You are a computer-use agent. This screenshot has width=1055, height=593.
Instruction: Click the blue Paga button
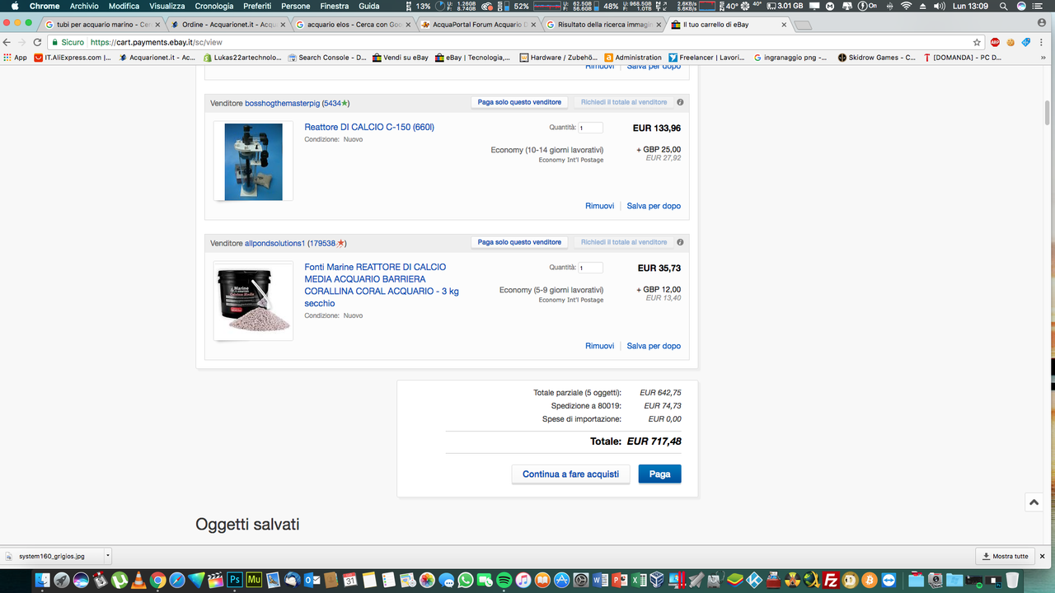tap(659, 474)
